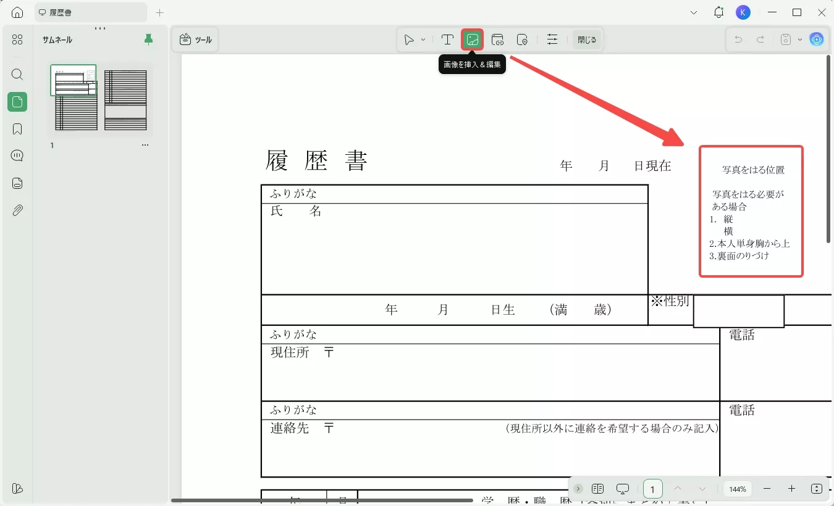Open the image insert and edit tool

coord(473,39)
